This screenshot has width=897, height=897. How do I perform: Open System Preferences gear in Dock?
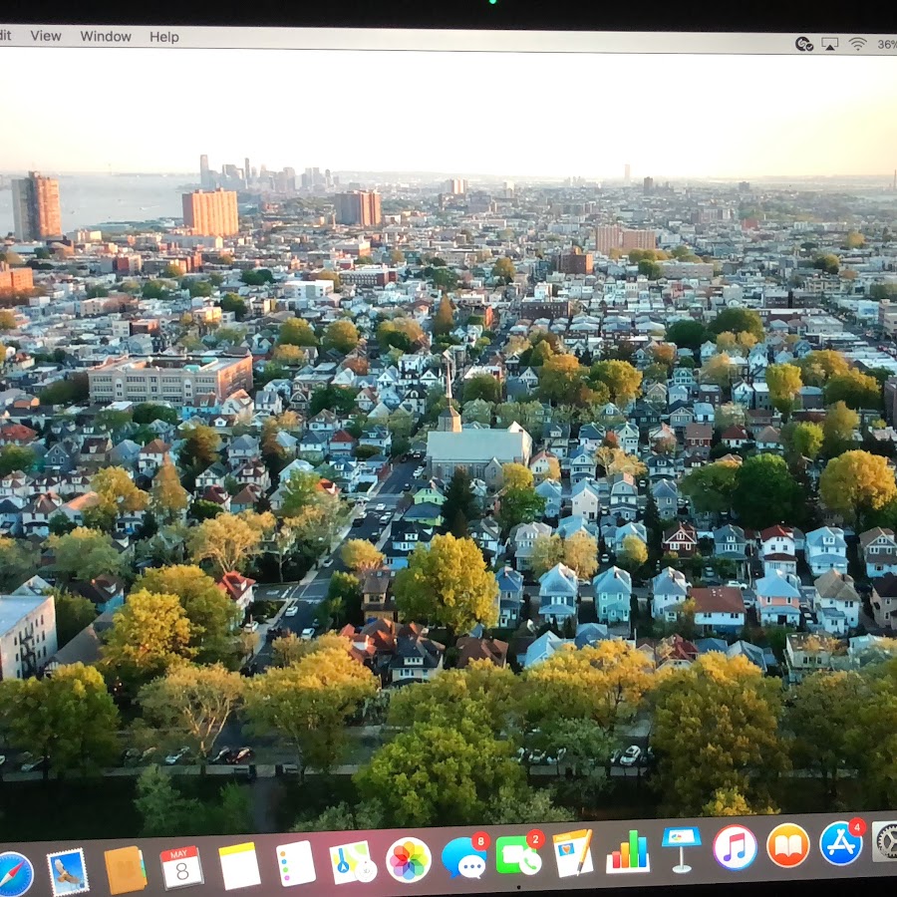885,841
